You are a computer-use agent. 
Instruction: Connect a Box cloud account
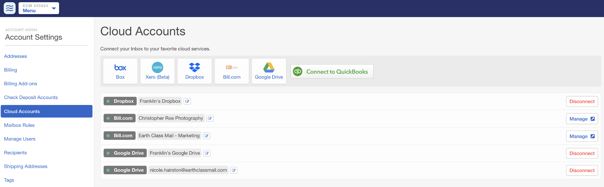pos(120,71)
